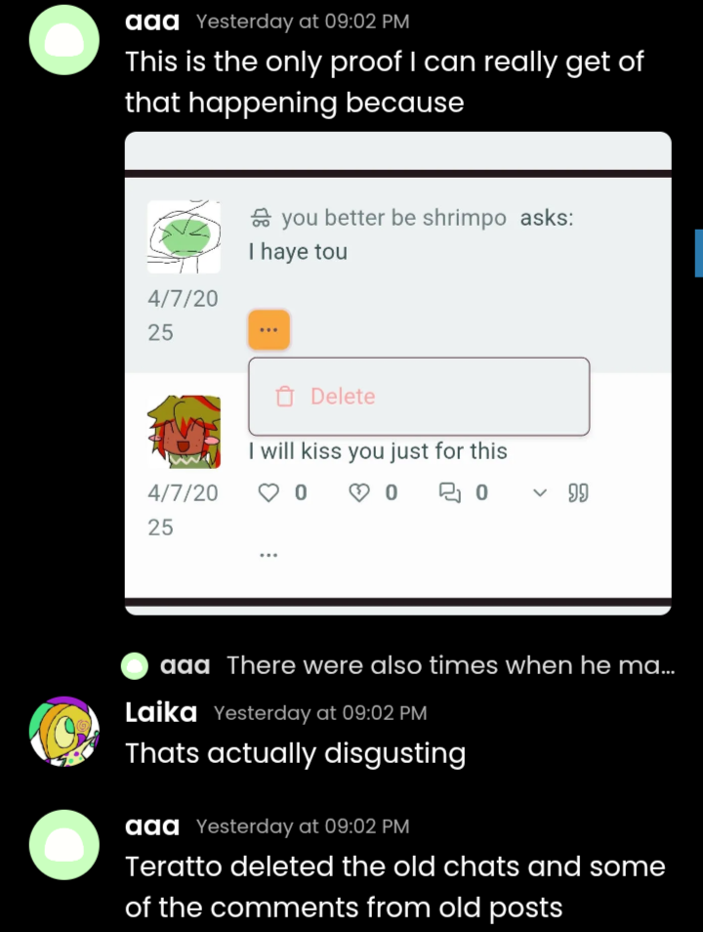Expand the chevron next to quote icon
The image size is (703, 932).
[x=540, y=492]
